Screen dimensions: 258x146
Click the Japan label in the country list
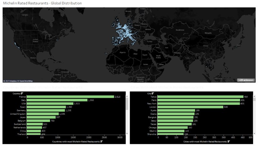(x=23, y=117)
